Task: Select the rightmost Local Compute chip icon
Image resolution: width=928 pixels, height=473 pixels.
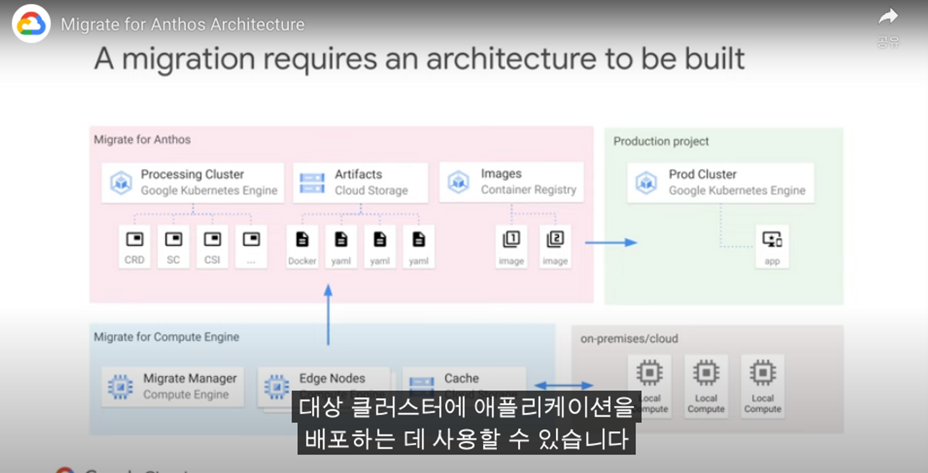Action: tap(763, 372)
